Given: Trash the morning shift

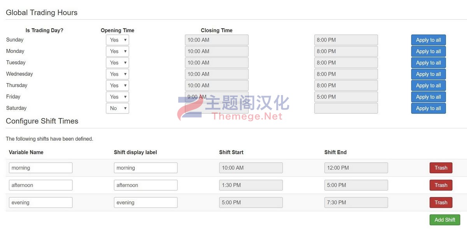Looking at the screenshot, I should pos(441,168).
